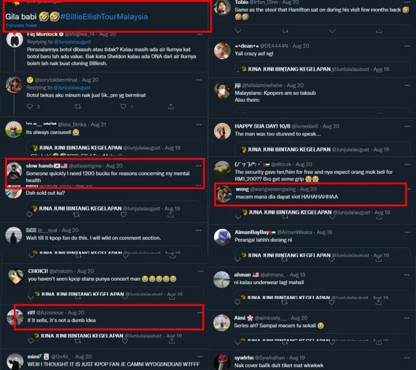Open the quoted tweet under HAPPY SUA DAY
The height and width of the screenshot is (370, 416).
[322, 149]
